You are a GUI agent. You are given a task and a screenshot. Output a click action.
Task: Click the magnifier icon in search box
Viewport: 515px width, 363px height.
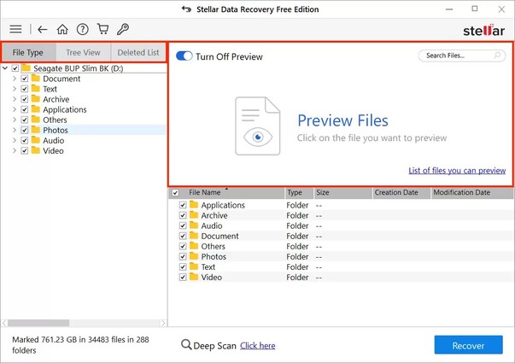point(498,56)
